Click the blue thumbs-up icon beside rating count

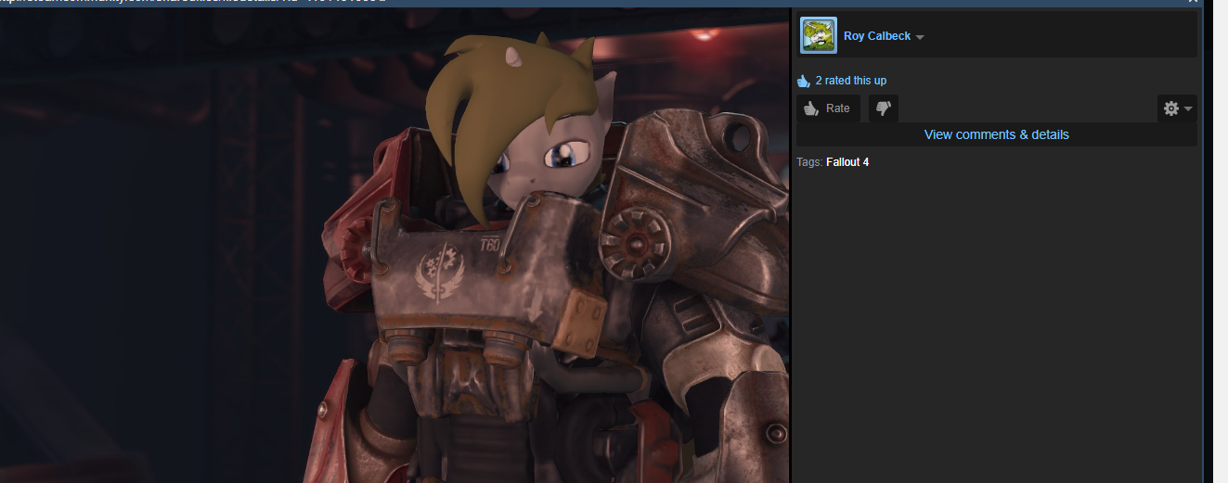[x=804, y=81]
